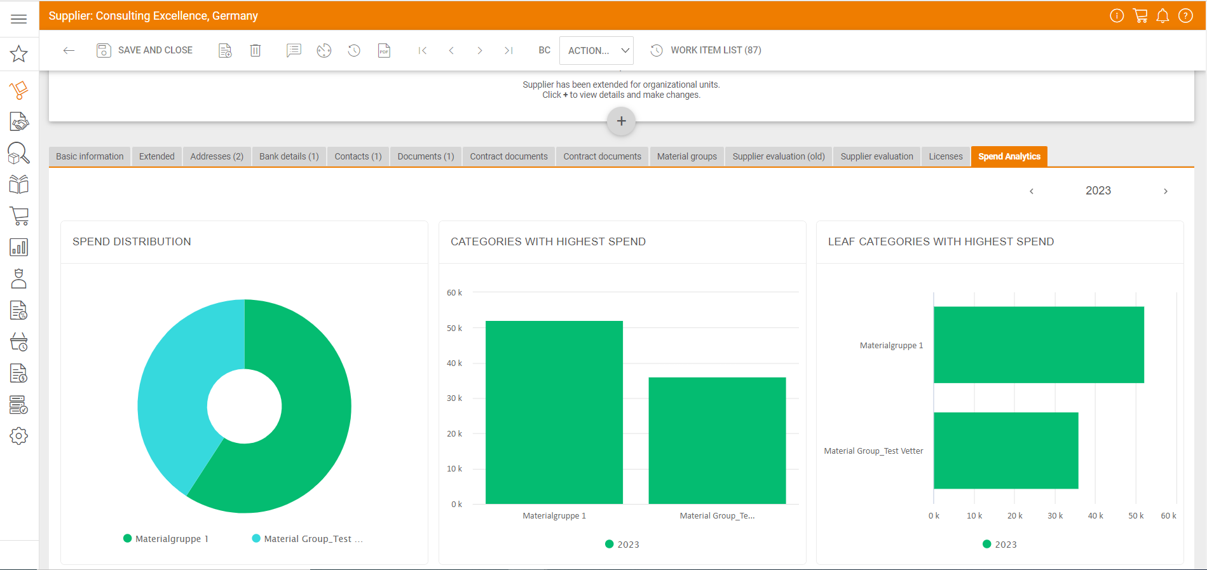The width and height of the screenshot is (1207, 570).
Task: Open the Supplier evaluation (old) tab
Action: point(778,156)
